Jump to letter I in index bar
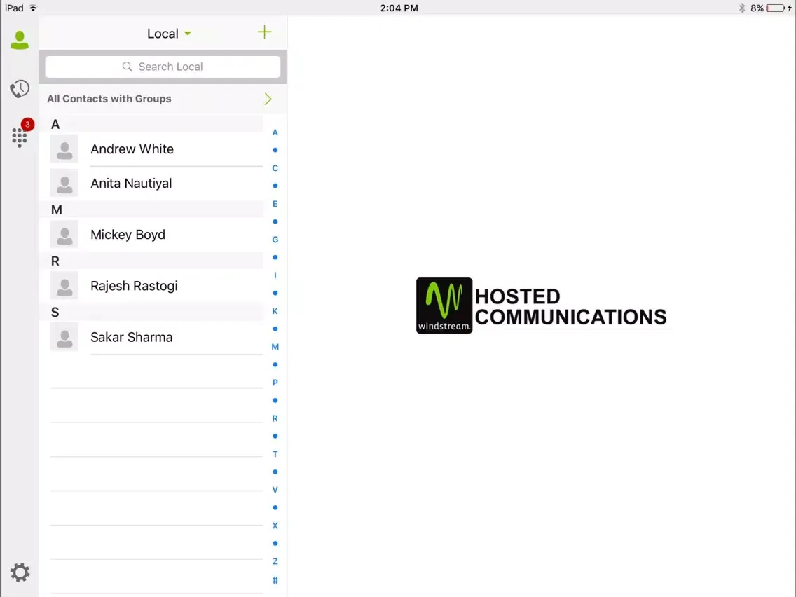 coord(275,275)
